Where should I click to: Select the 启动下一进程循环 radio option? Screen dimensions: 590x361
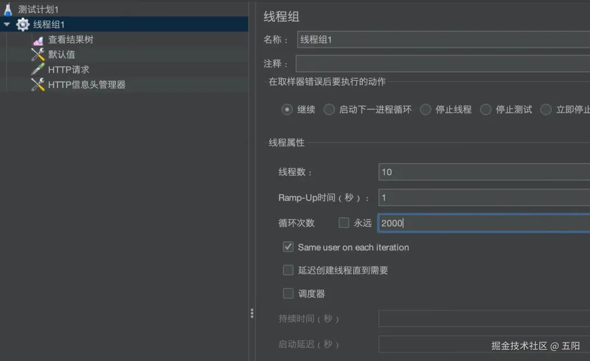pos(329,109)
